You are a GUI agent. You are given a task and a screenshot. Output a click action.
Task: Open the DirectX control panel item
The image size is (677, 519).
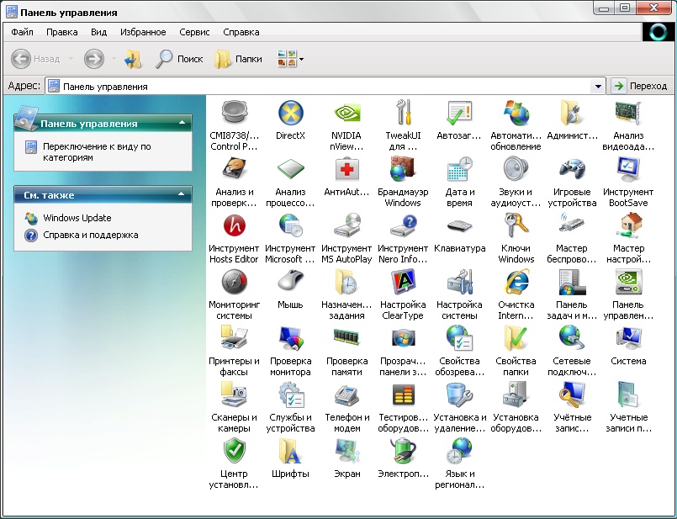point(291,120)
